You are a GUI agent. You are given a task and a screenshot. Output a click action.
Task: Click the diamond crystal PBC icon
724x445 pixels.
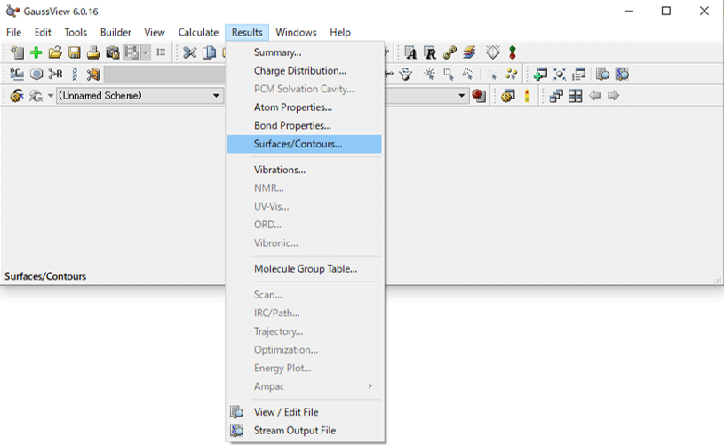click(493, 52)
